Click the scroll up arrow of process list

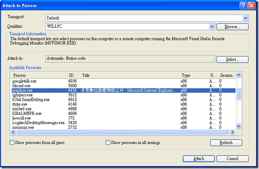238,75
